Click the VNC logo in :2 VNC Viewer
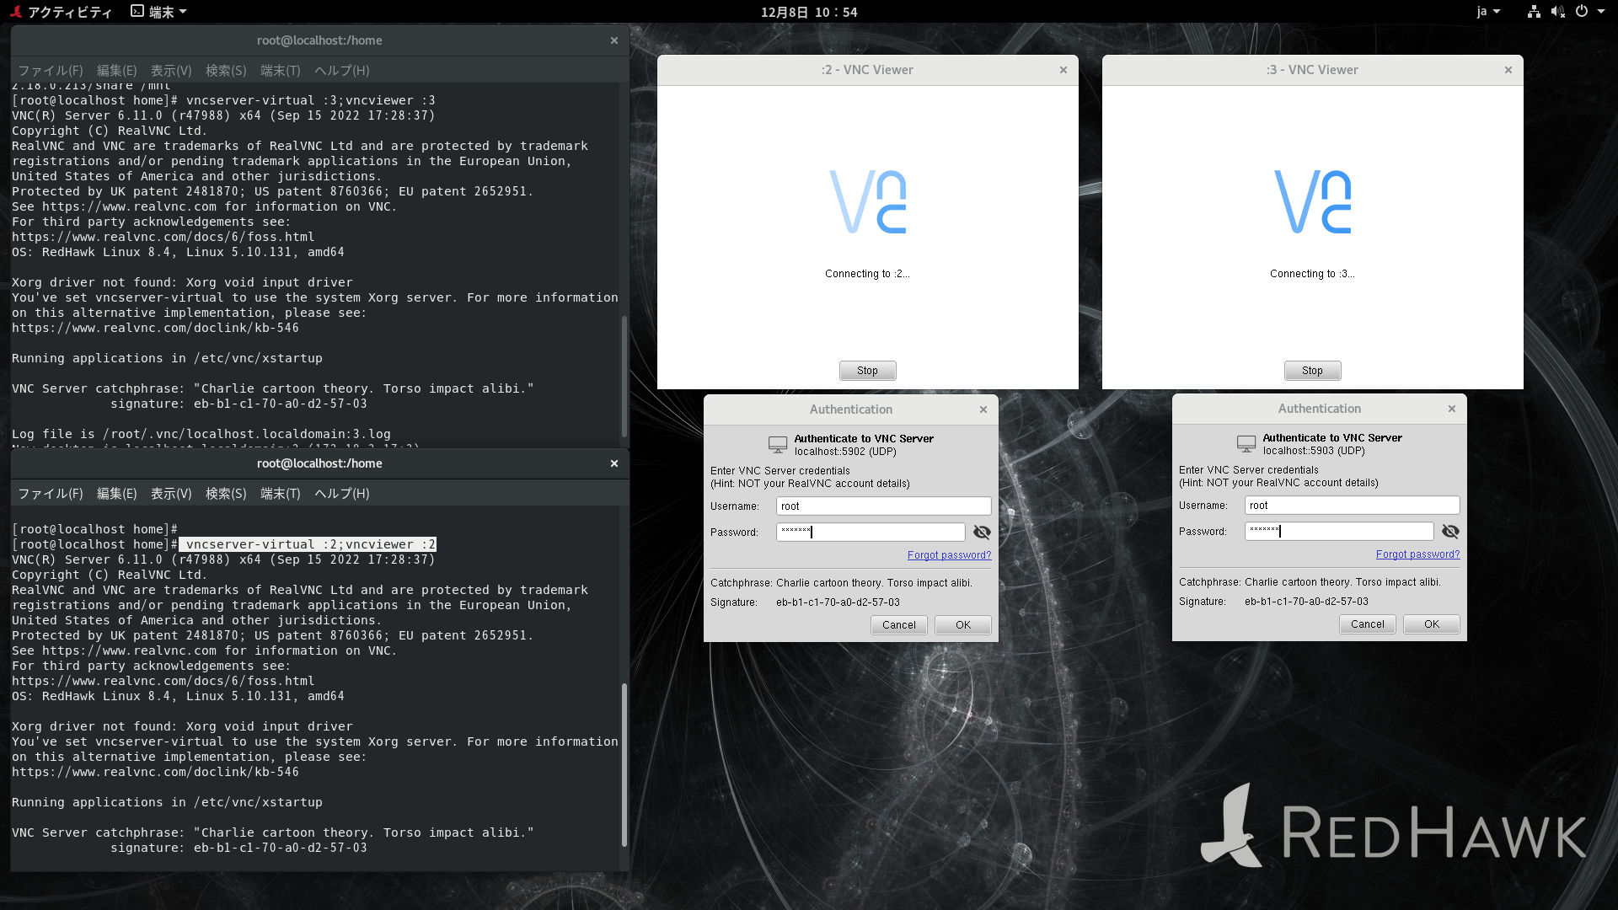 (868, 202)
